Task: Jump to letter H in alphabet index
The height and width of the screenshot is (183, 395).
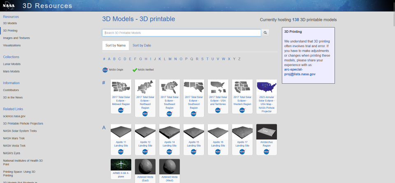Action: click(x=146, y=59)
